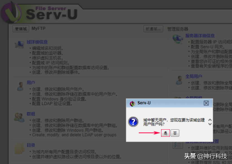Click 是 to create a user account

165,133
